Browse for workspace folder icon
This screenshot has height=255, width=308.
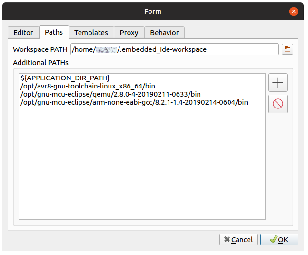288,49
